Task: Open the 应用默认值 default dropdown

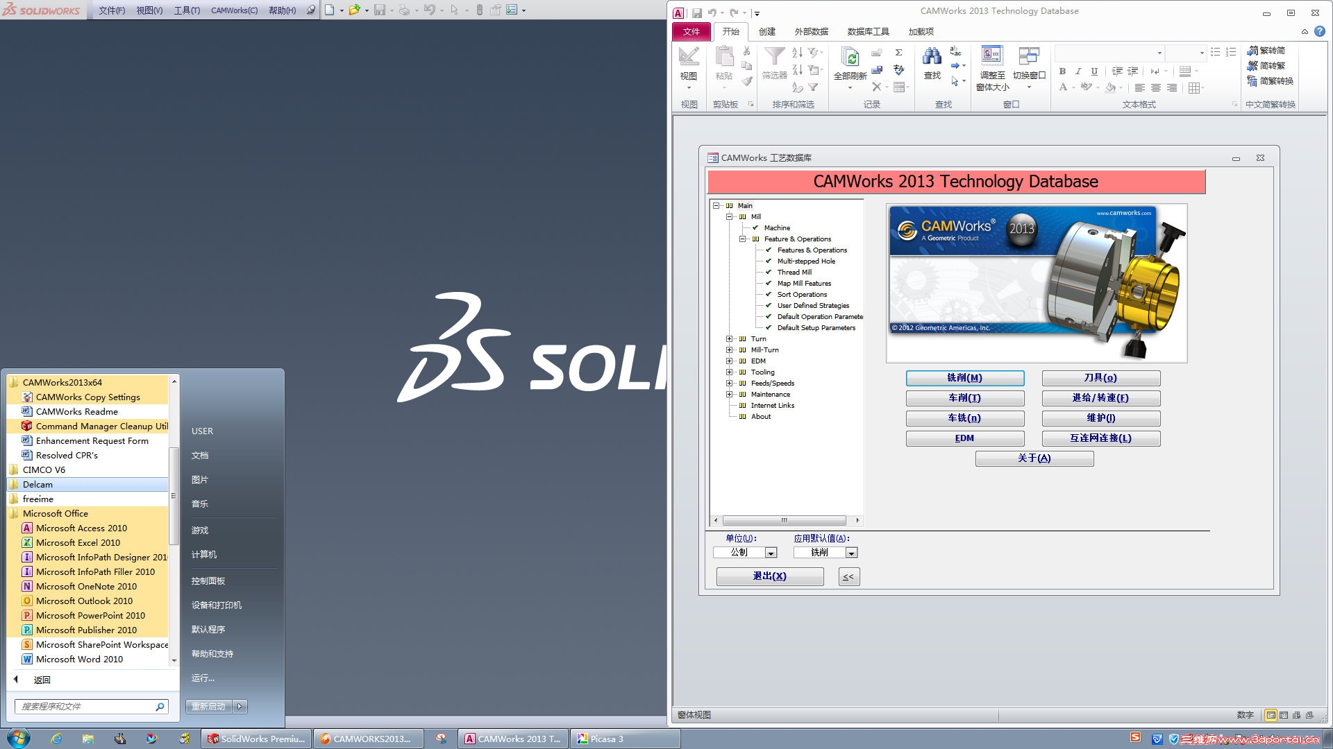Action: (851, 553)
